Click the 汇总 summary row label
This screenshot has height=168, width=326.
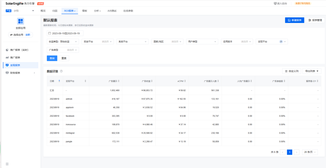[52, 90]
